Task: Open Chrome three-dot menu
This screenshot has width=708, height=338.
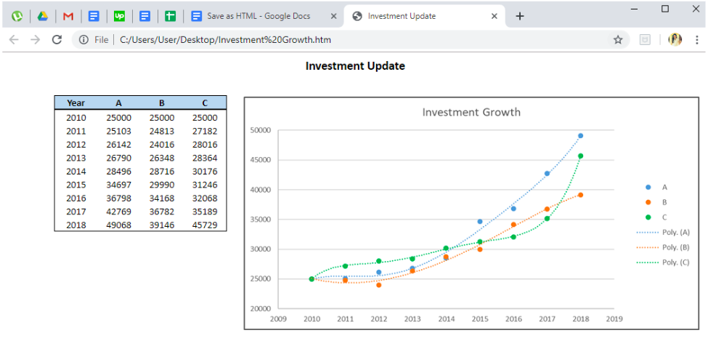Action: (696, 40)
